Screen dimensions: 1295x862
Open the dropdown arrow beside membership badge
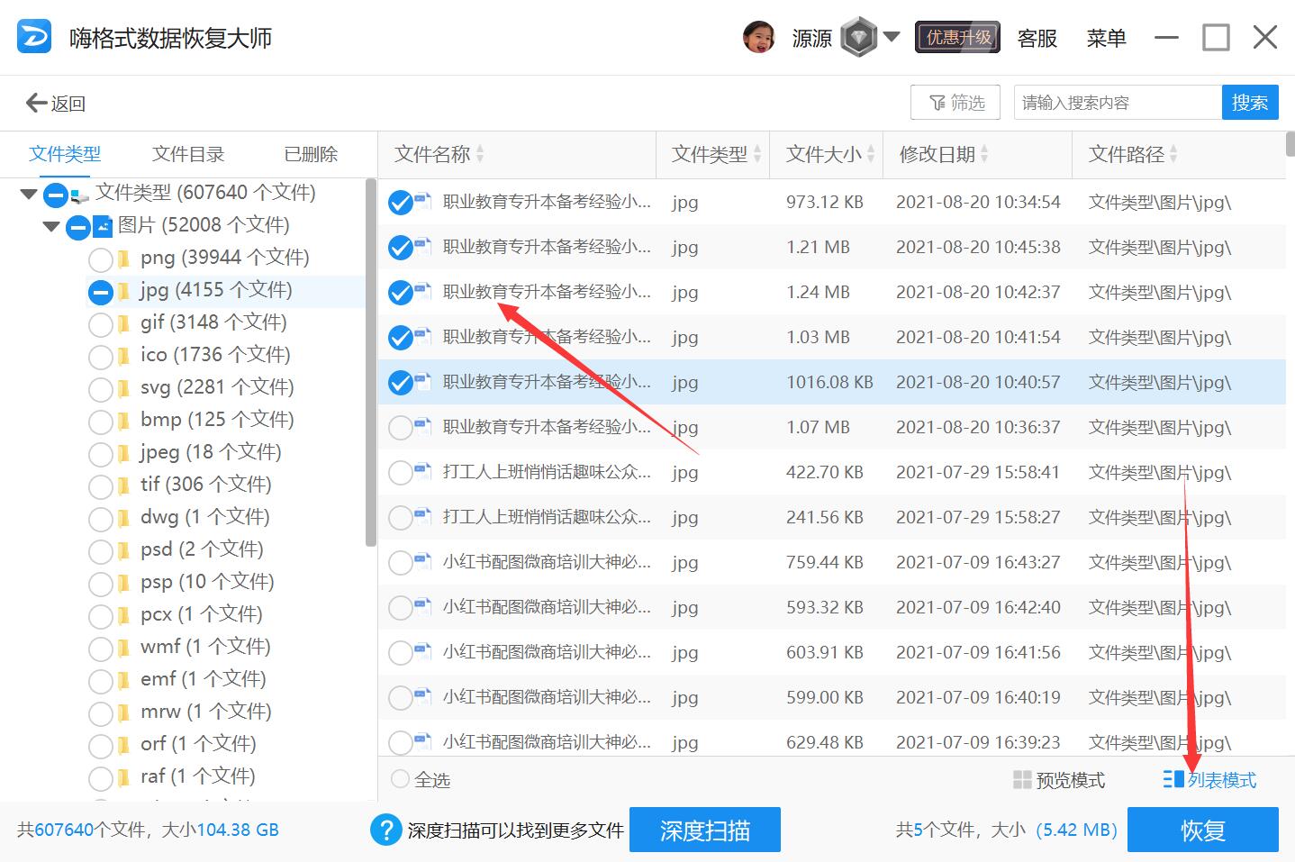pyautogui.click(x=892, y=37)
